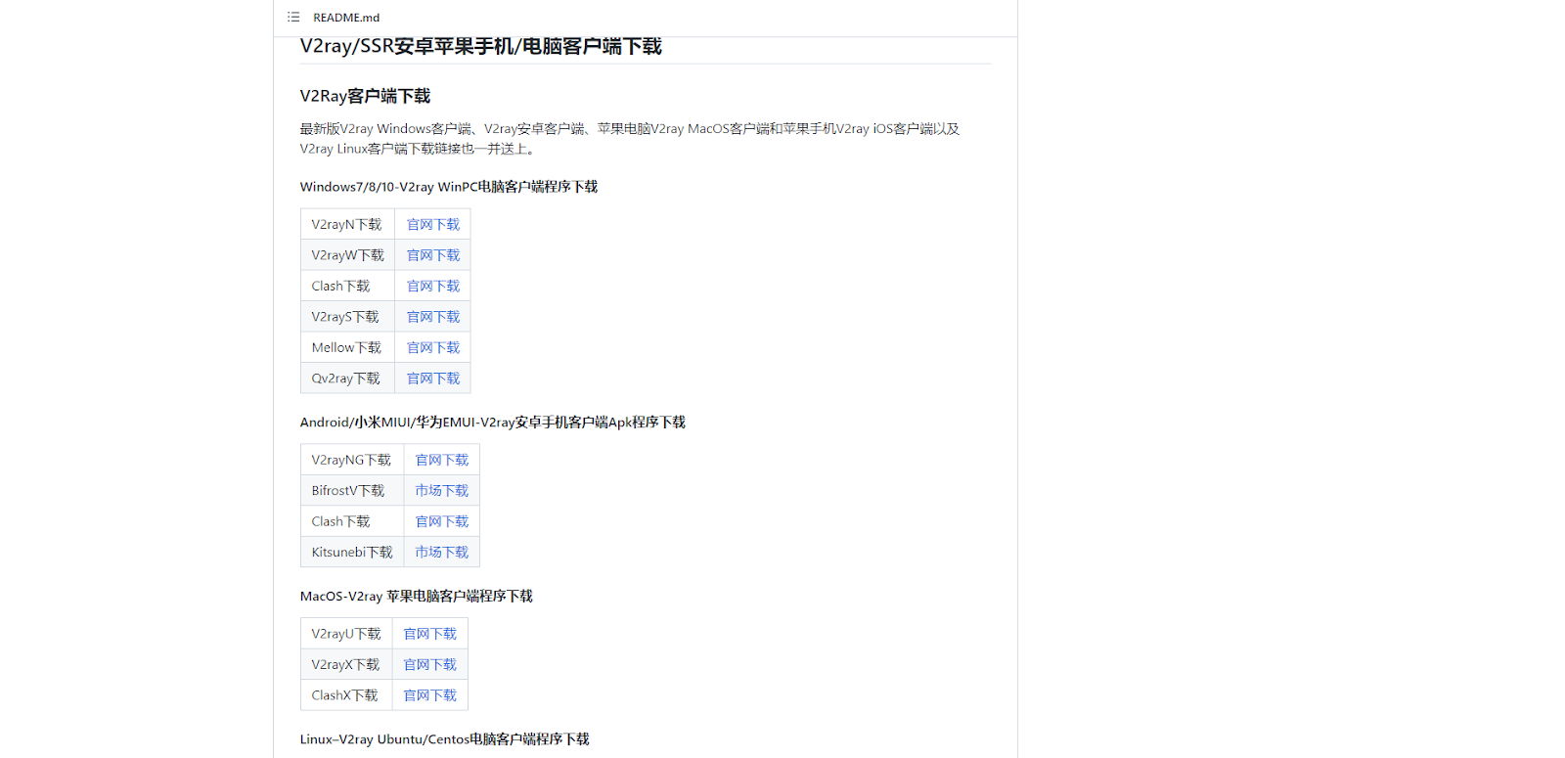Open the V2rayS official download link
Screen dimensions: 1565x758
pos(432,317)
